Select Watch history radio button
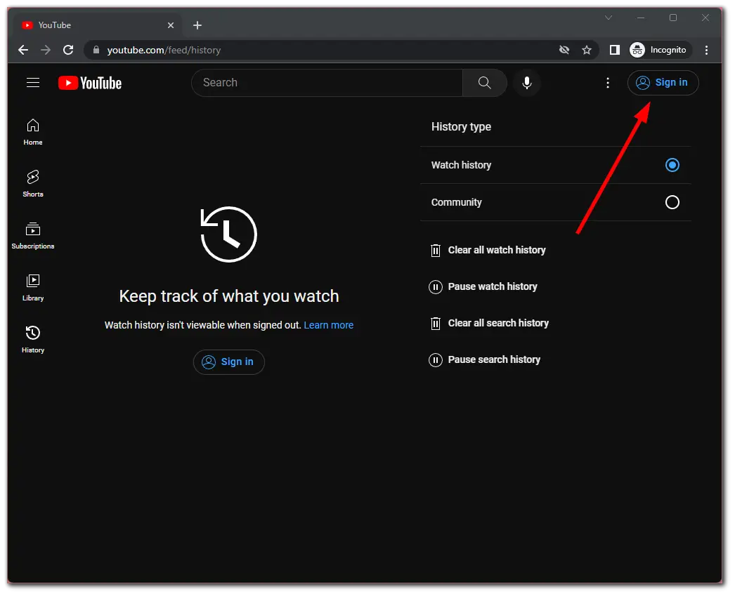735x596 pixels. (x=672, y=165)
